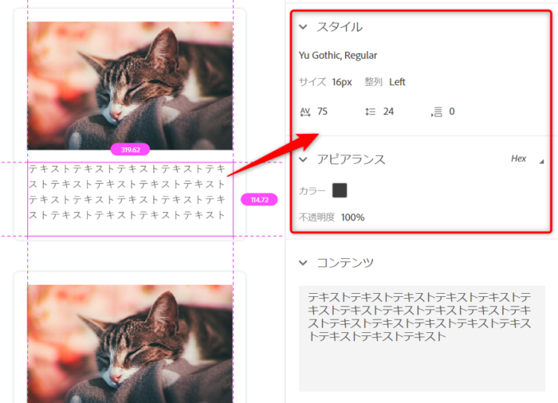Select the top cat image on canvas

point(130,84)
